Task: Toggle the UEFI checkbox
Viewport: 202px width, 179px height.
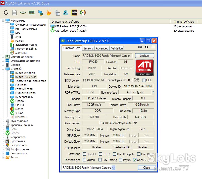Action: [x=144, y=80]
